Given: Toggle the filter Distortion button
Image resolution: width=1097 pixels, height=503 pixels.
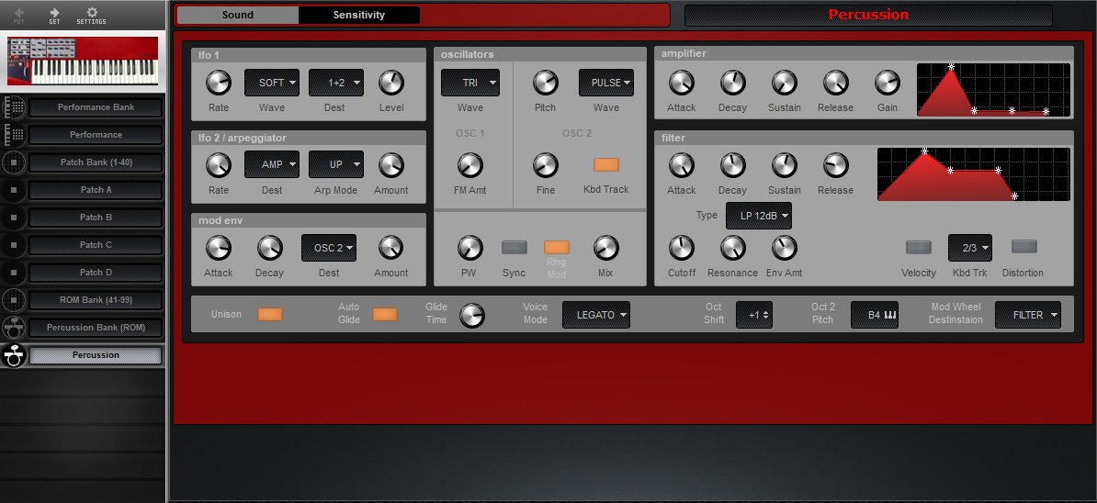Looking at the screenshot, I should pyautogui.click(x=1023, y=247).
